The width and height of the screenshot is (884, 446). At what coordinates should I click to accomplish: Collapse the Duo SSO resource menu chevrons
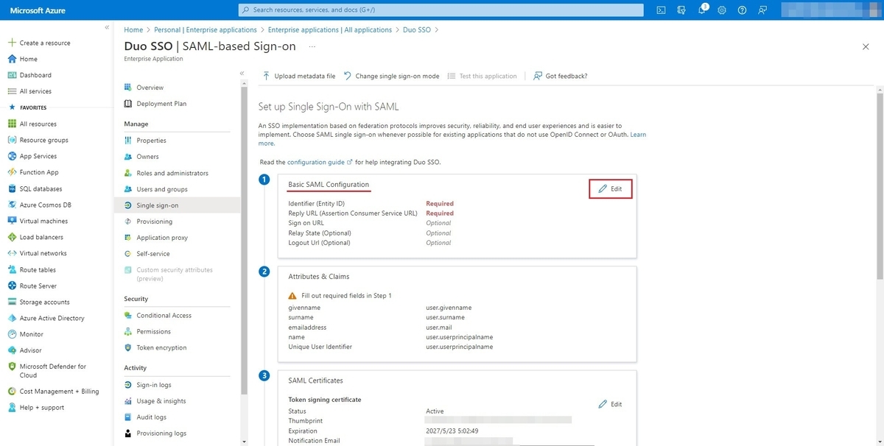(242, 74)
